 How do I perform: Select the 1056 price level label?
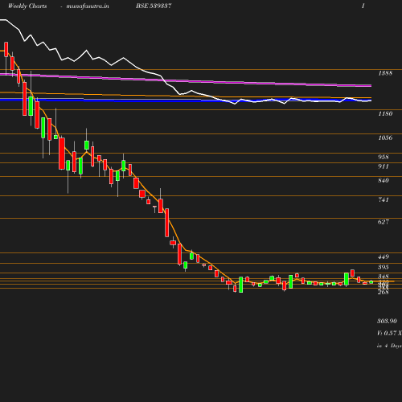pos(385,137)
